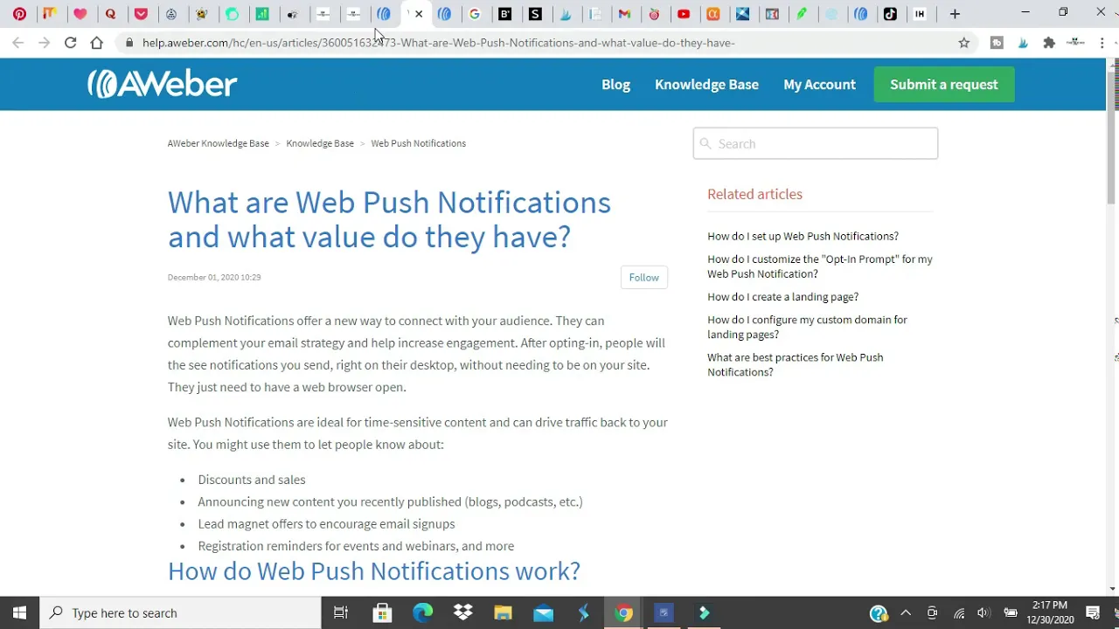Go to browser home page
1119x629 pixels.
point(96,42)
